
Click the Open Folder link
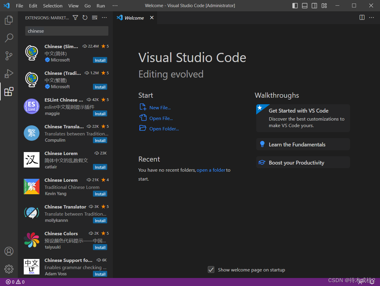point(164,129)
